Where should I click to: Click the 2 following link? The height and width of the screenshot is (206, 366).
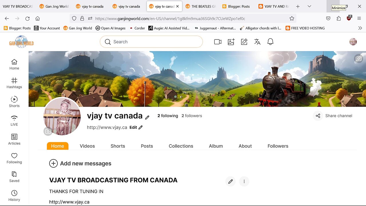coord(168,116)
